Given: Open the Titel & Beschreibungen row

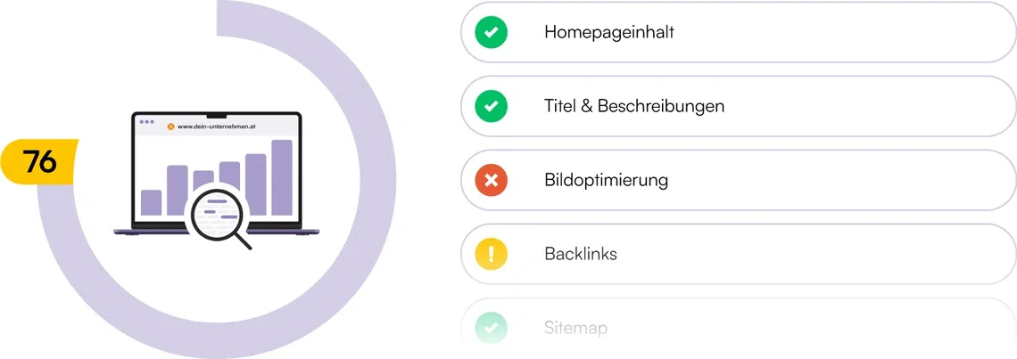Looking at the screenshot, I should 738,107.
